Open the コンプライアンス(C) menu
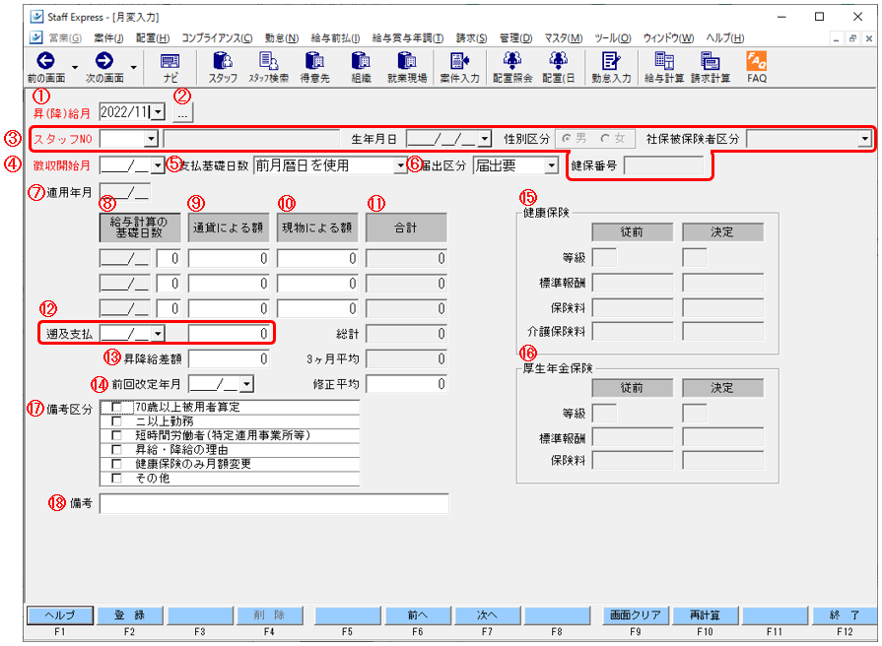Image resolution: width=882 pixels, height=646 pixels. (217, 38)
